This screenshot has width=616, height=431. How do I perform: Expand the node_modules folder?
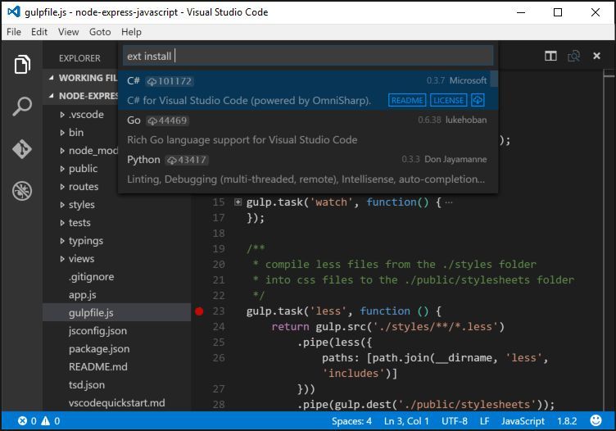(62, 151)
